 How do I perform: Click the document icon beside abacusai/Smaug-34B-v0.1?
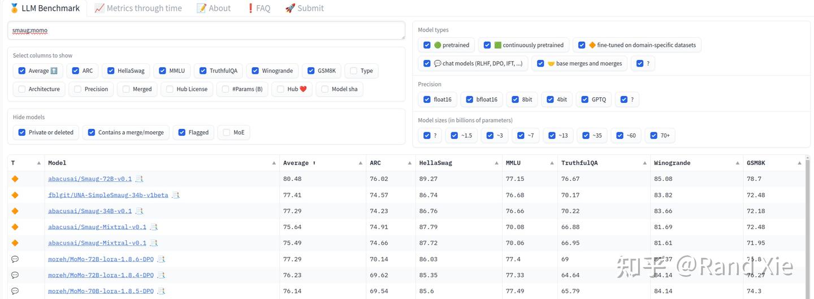click(139, 211)
